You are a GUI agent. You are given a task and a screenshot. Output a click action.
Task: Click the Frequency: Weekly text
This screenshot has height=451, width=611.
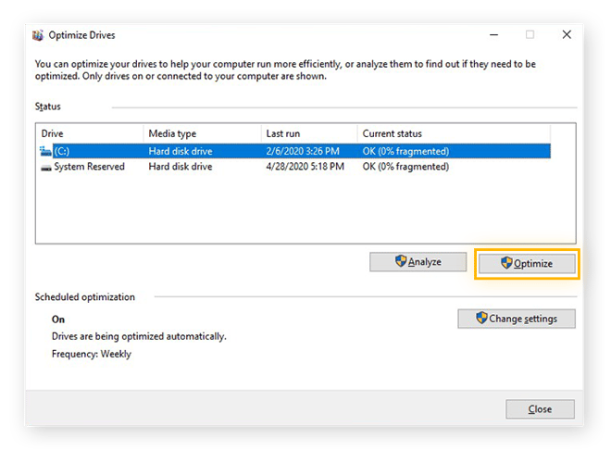(91, 354)
